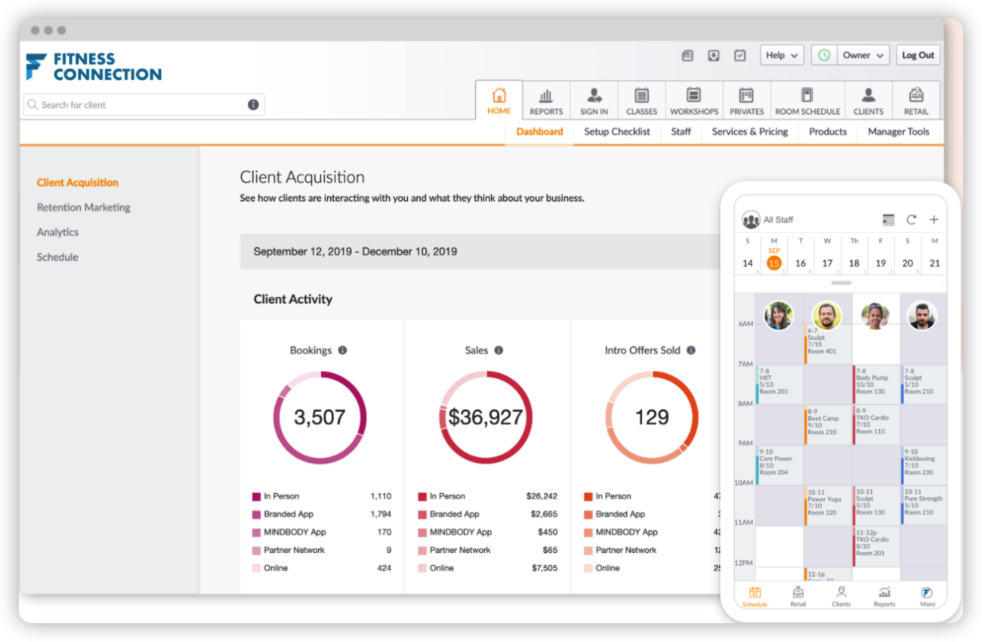
Task: Open Schedule in the sidebar
Action: (x=57, y=258)
